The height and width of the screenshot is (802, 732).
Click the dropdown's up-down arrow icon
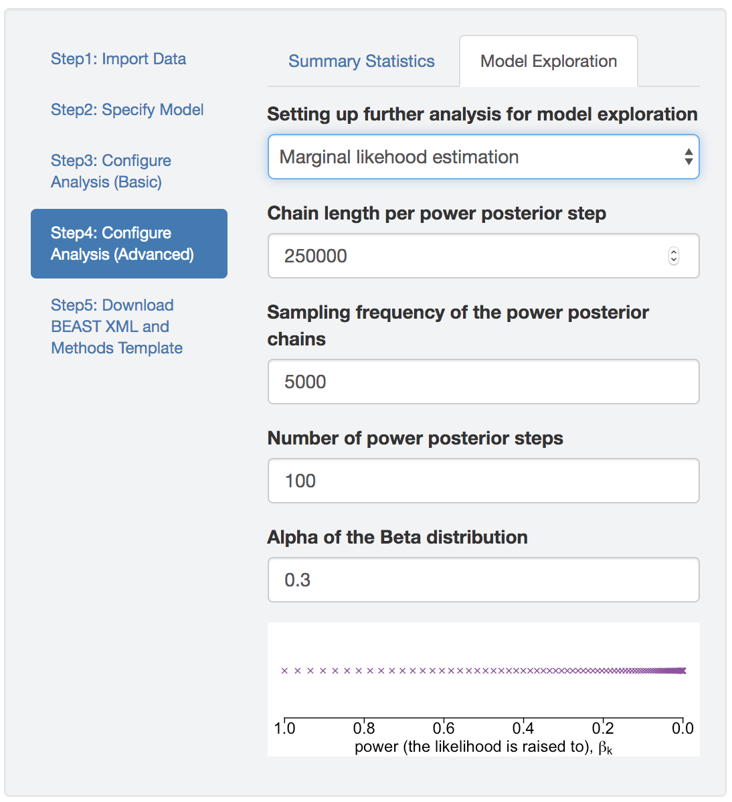click(x=689, y=157)
